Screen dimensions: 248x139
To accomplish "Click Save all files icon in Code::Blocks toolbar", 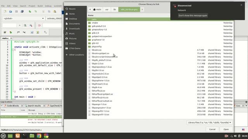I will point(22,12).
